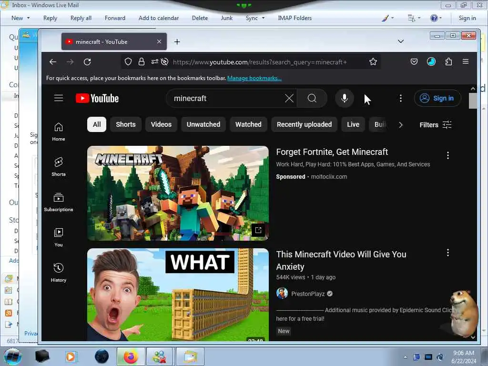Click the YouTube search magnifier button
This screenshot has height=366, width=488.
[312, 98]
